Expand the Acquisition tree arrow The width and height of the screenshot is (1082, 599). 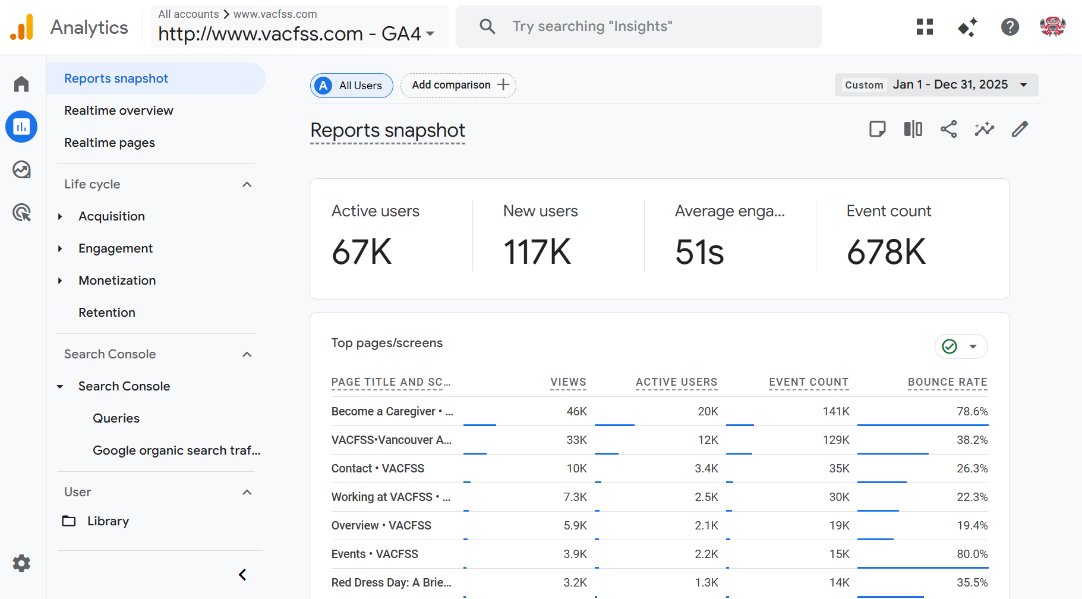[x=60, y=217]
